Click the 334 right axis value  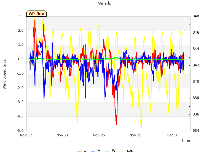tap(196, 131)
